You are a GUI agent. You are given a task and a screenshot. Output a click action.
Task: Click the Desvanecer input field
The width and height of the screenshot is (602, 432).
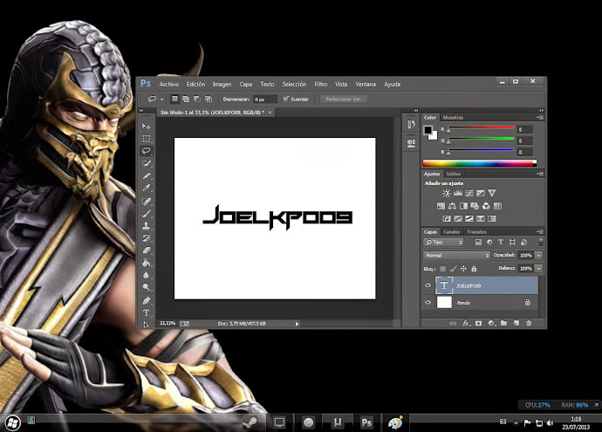(x=264, y=99)
